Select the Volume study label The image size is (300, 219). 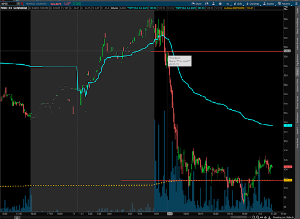pos(115,8)
